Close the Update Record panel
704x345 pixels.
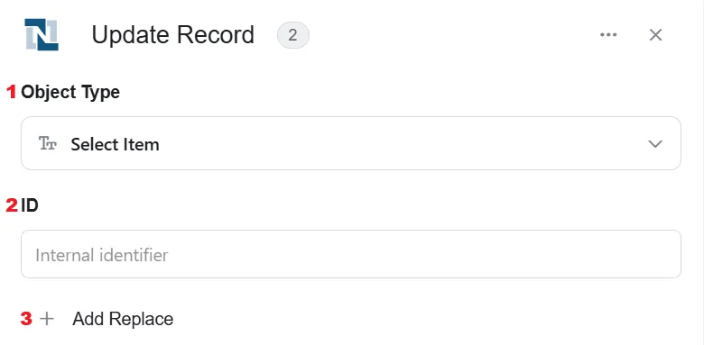655,34
